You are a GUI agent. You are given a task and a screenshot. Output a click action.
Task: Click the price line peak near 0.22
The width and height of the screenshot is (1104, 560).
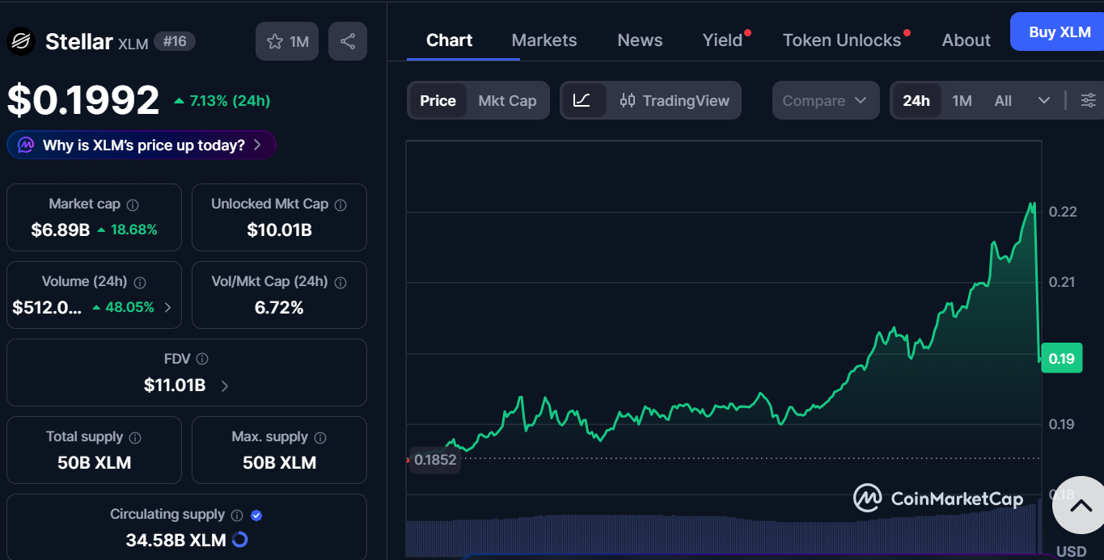[x=1032, y=204]
